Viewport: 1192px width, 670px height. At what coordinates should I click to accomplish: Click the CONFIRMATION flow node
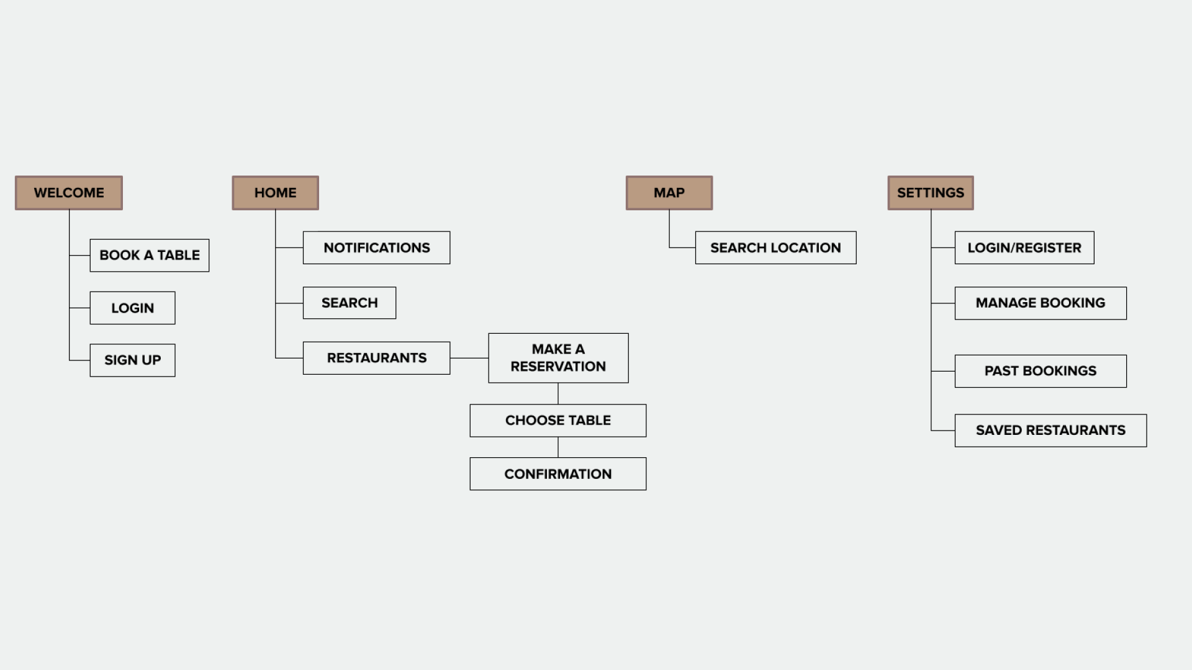[x=558, y=473]
